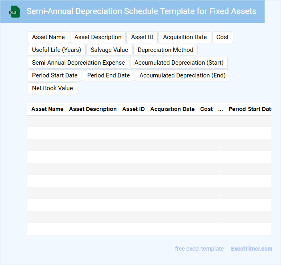Select Accumulated Depreciation (End) tag

[183, 75]
